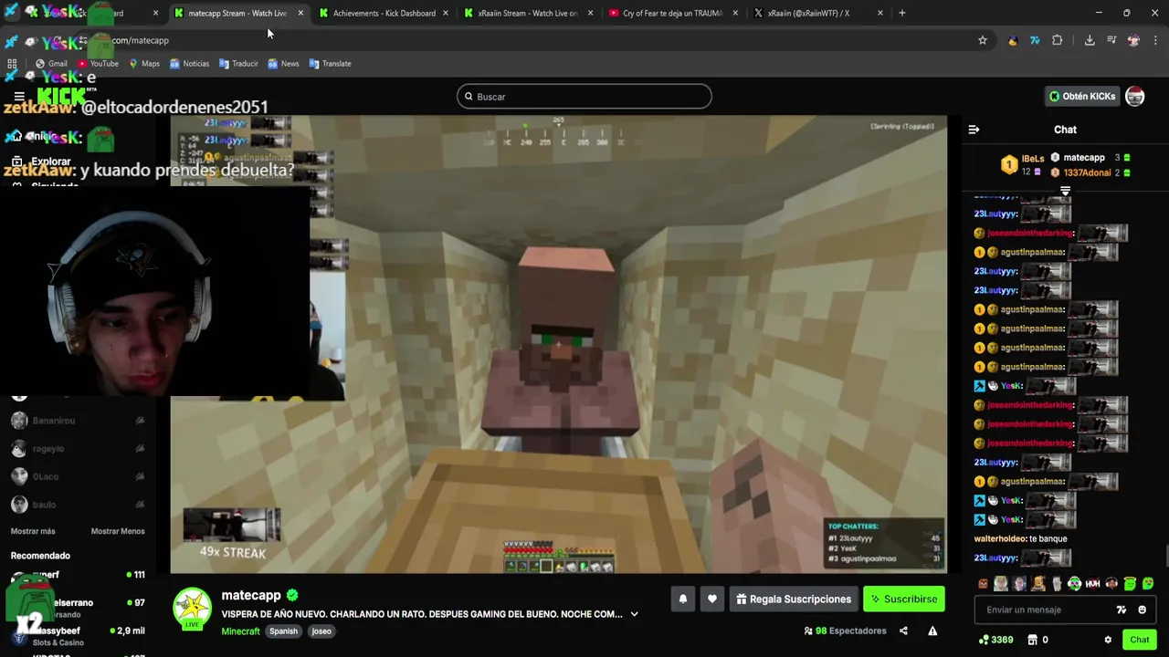Open matecapp channel name link
This screenshot has width=1169, height=657.
251,595
